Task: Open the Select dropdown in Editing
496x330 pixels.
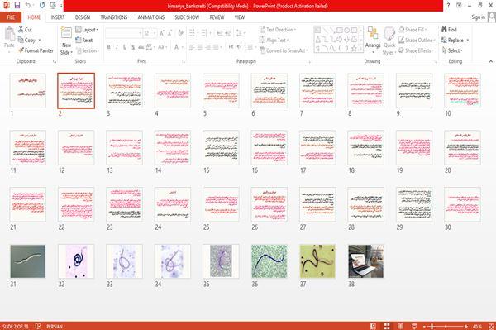Action: 452,50
